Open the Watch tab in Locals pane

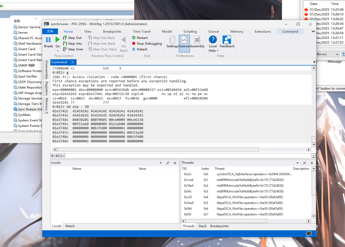pos(70,226)
